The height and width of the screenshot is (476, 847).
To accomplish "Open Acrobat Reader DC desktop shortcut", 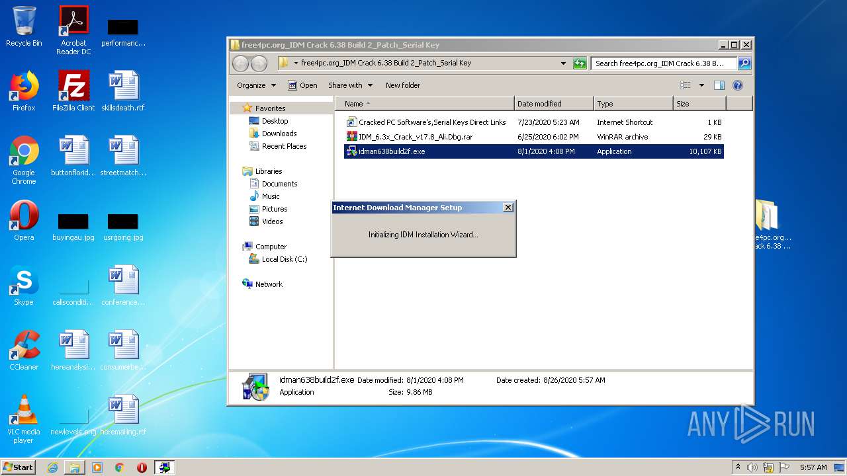I will pyautogui.click(x=73, y=30).
